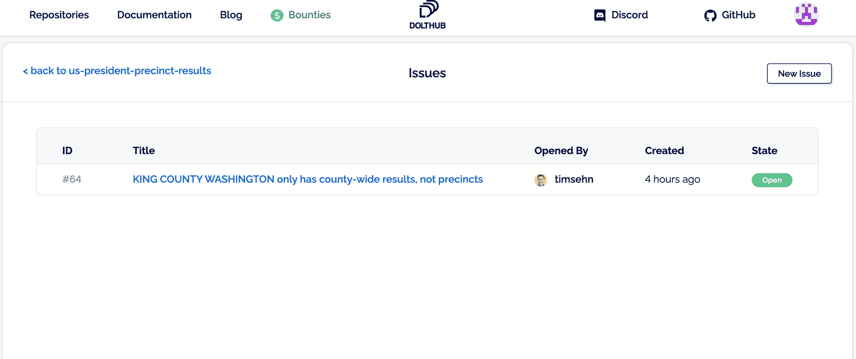Screen dimensions: 856x359
Task: Visit the Blog from the navbar
Action: 231,15
